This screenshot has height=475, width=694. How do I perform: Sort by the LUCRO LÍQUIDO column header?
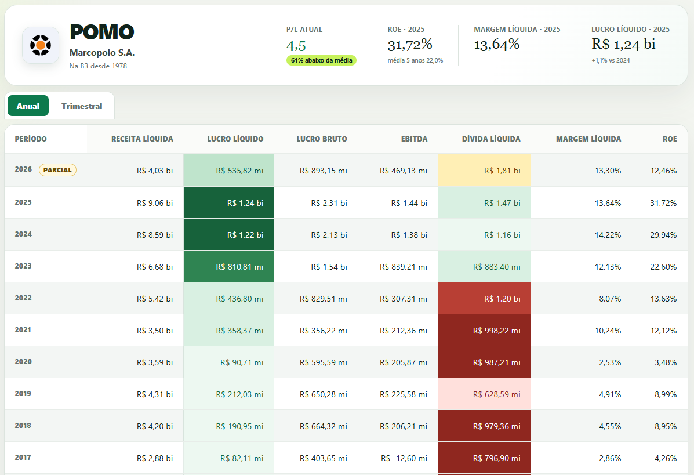(235, 139)
